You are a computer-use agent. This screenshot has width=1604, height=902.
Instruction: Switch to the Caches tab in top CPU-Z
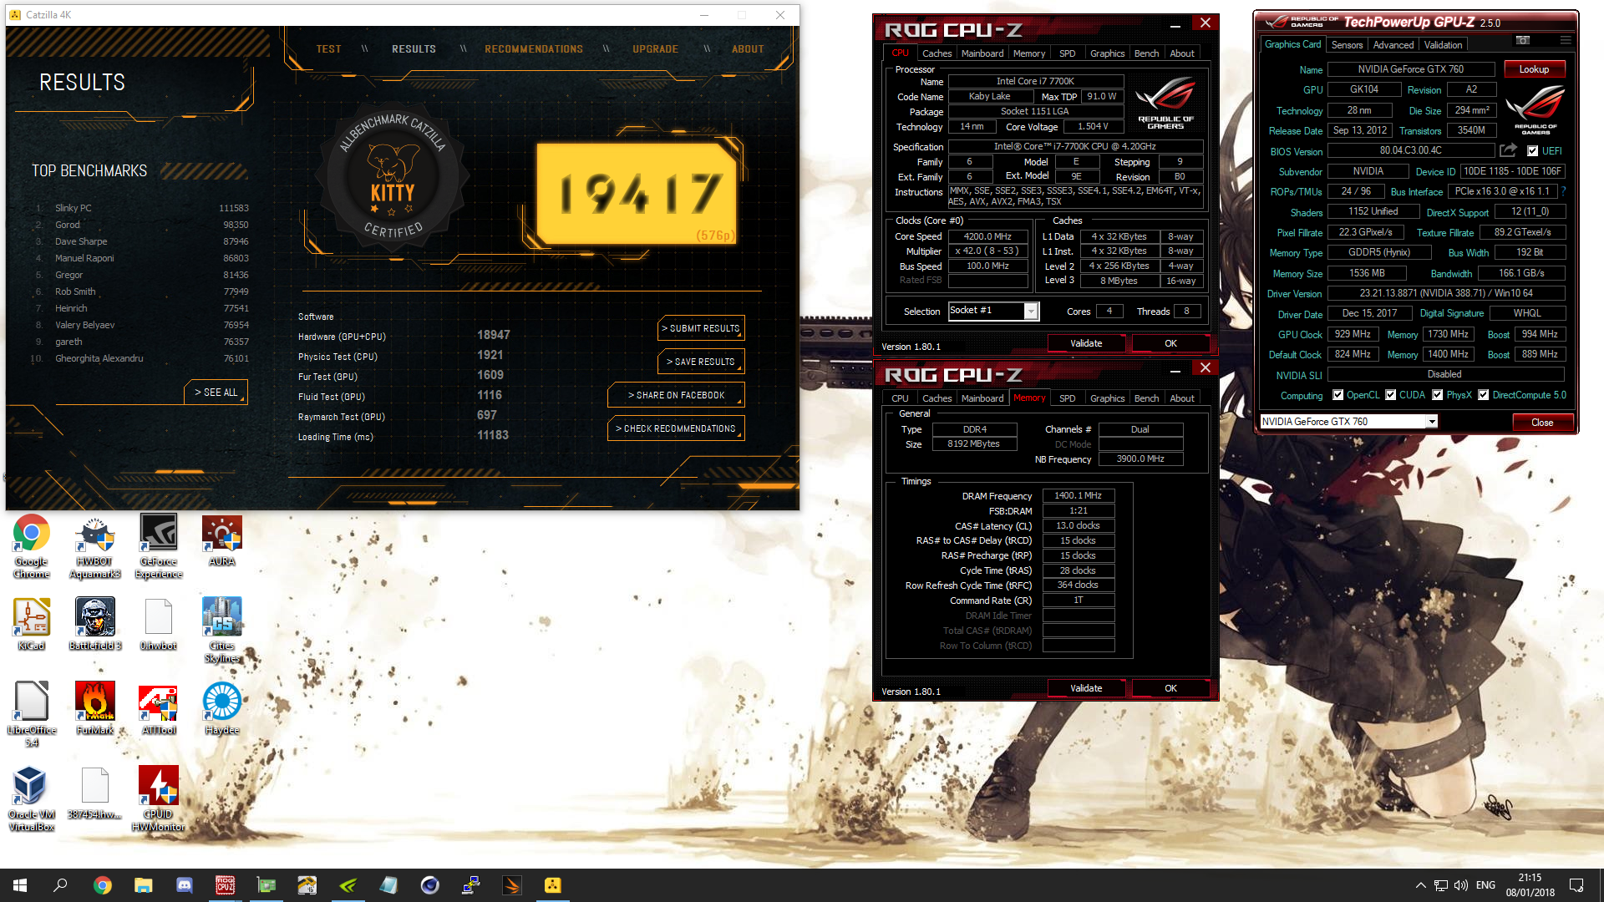[937, 53]
